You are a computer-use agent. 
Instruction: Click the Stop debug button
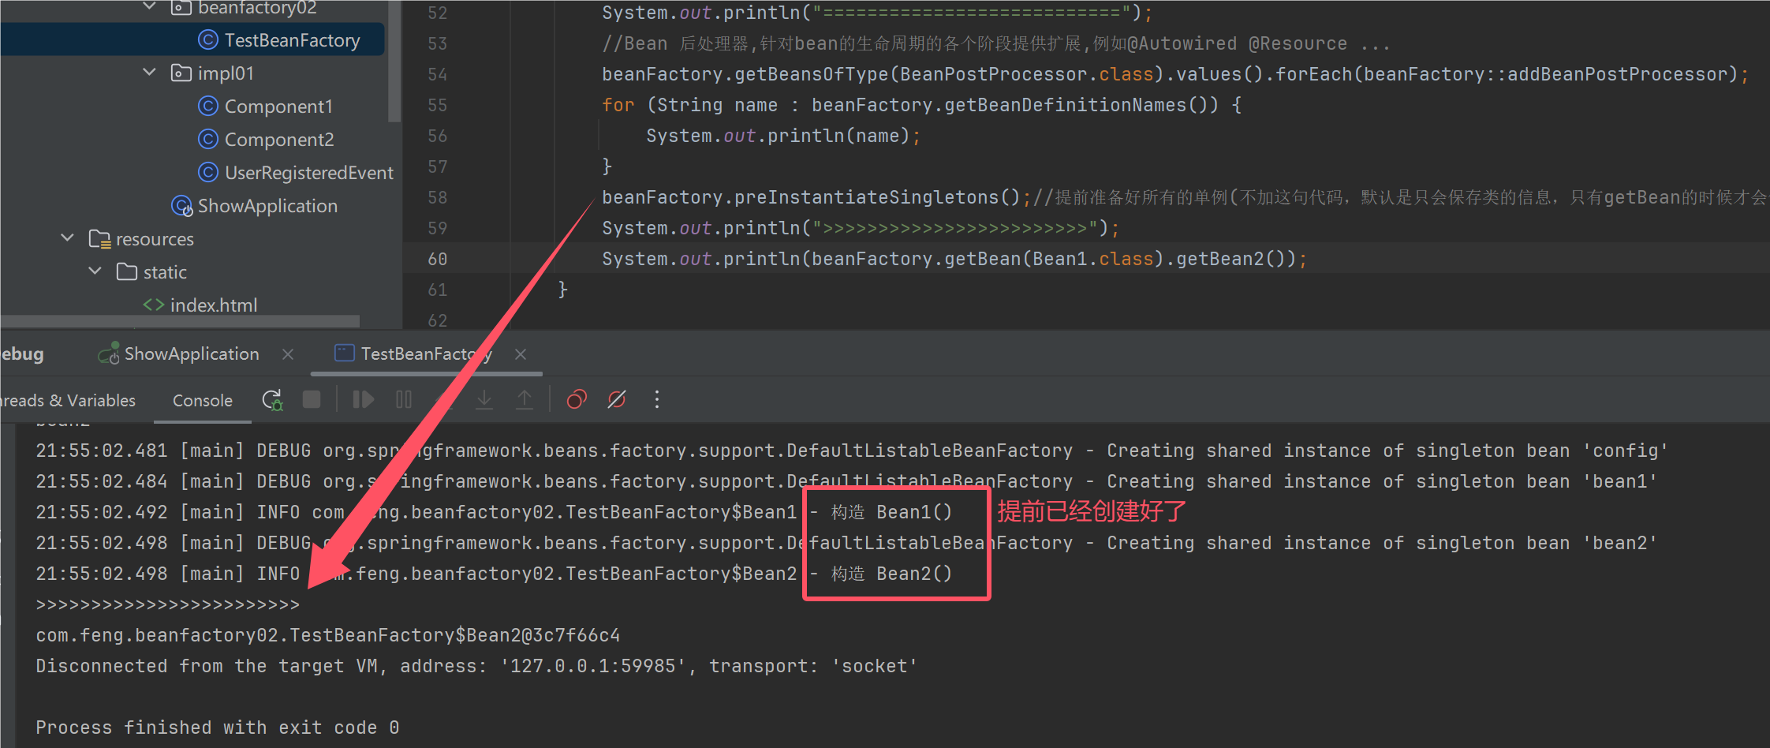pos(312,400)
